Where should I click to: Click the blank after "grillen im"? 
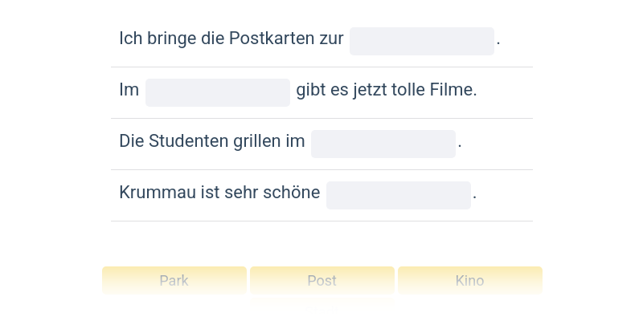(383, 144)
